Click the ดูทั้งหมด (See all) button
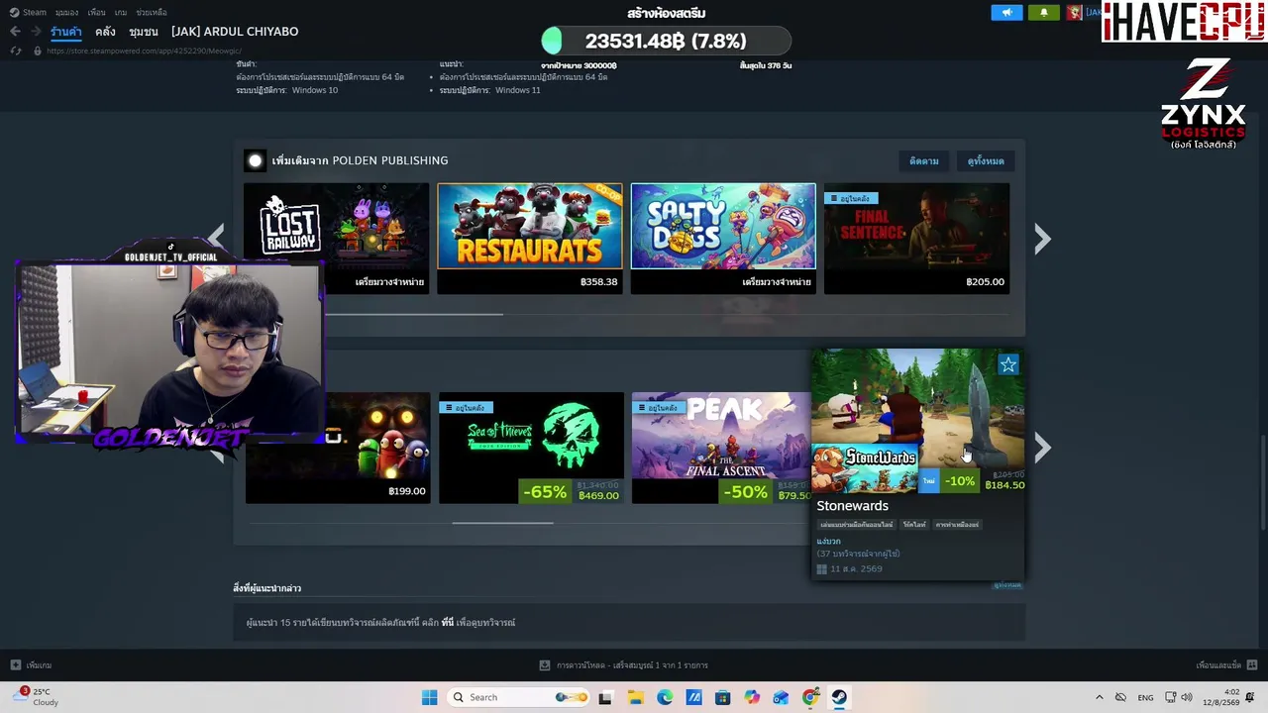 [986, 160]
